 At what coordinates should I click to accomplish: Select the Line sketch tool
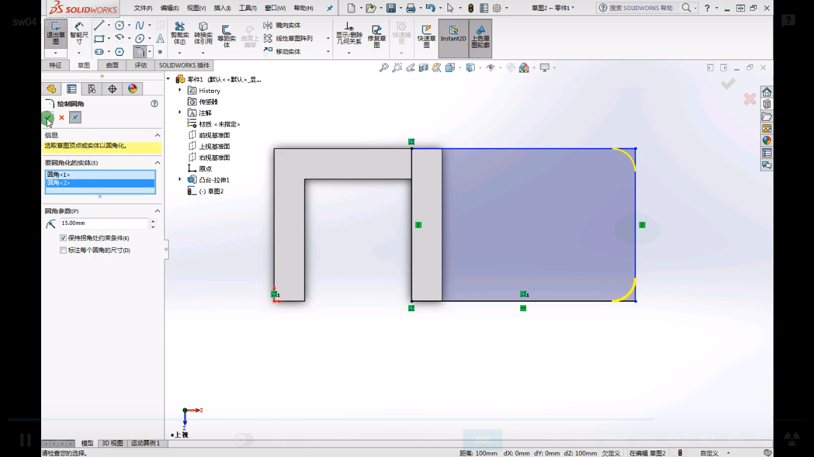pos(99,25)
